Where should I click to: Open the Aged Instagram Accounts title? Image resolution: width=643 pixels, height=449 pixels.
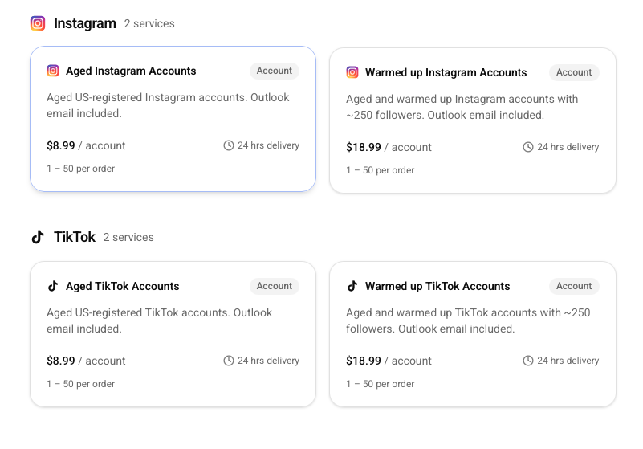[131, 71]
